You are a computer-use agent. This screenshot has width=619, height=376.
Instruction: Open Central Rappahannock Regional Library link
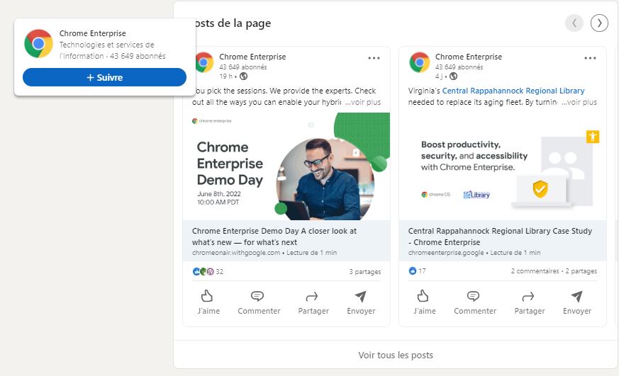coord(513,91)
